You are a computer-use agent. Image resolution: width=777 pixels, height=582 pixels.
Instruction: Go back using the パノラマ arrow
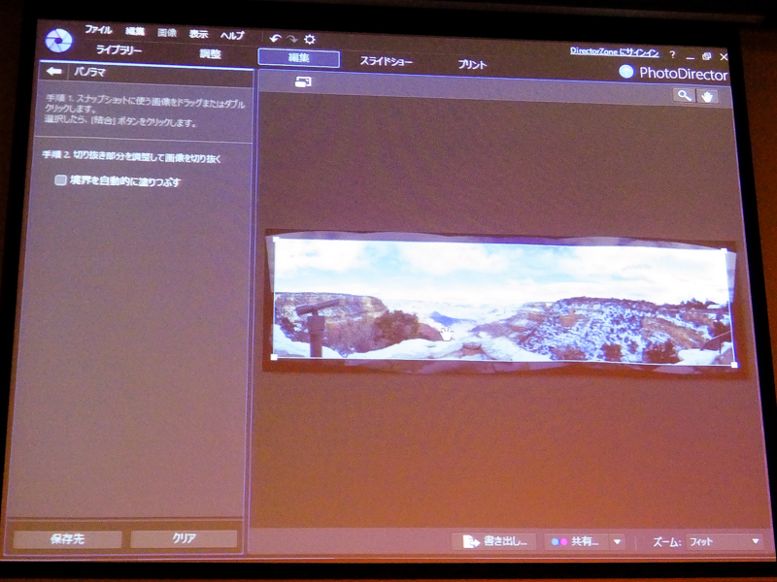coord(53,71)
